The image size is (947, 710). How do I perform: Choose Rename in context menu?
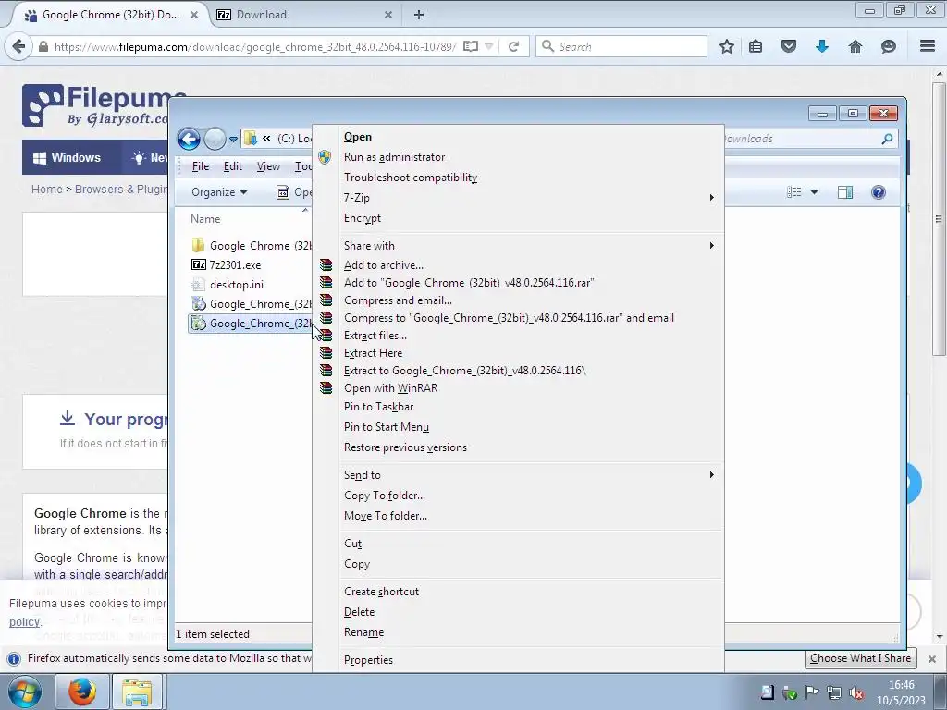click(363, 632)
